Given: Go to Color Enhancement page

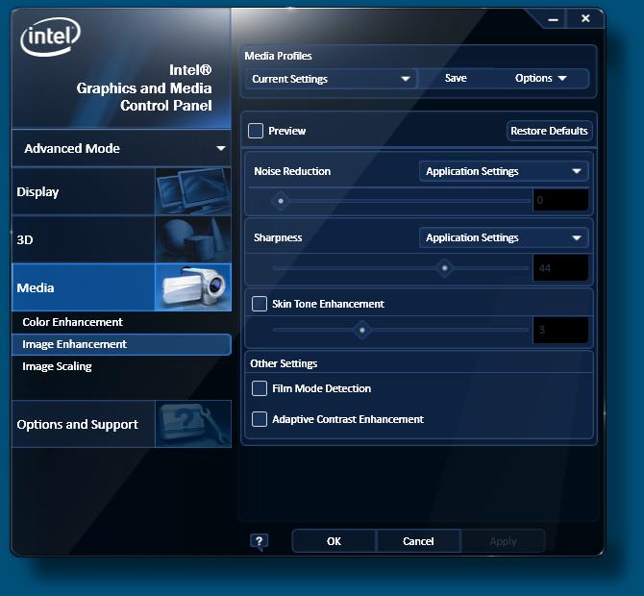Looking at the screenshot, I should [73, 322].
